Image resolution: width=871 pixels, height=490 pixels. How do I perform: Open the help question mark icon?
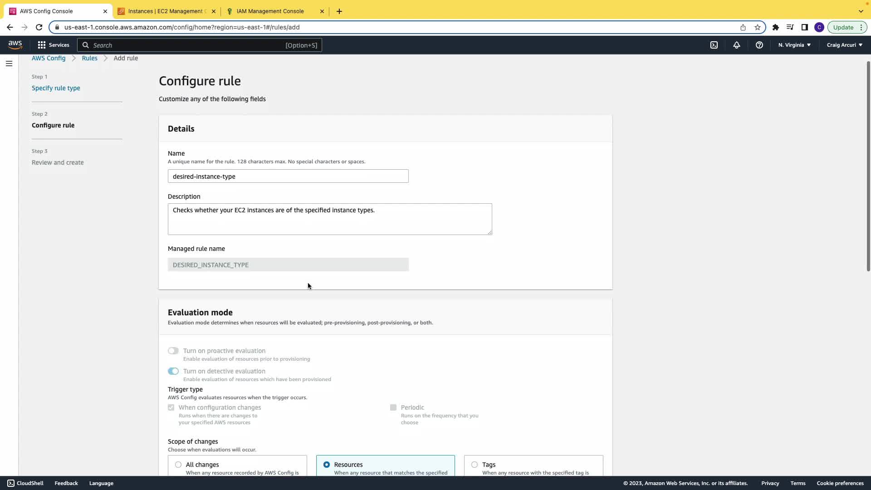[x=759, y=45]
